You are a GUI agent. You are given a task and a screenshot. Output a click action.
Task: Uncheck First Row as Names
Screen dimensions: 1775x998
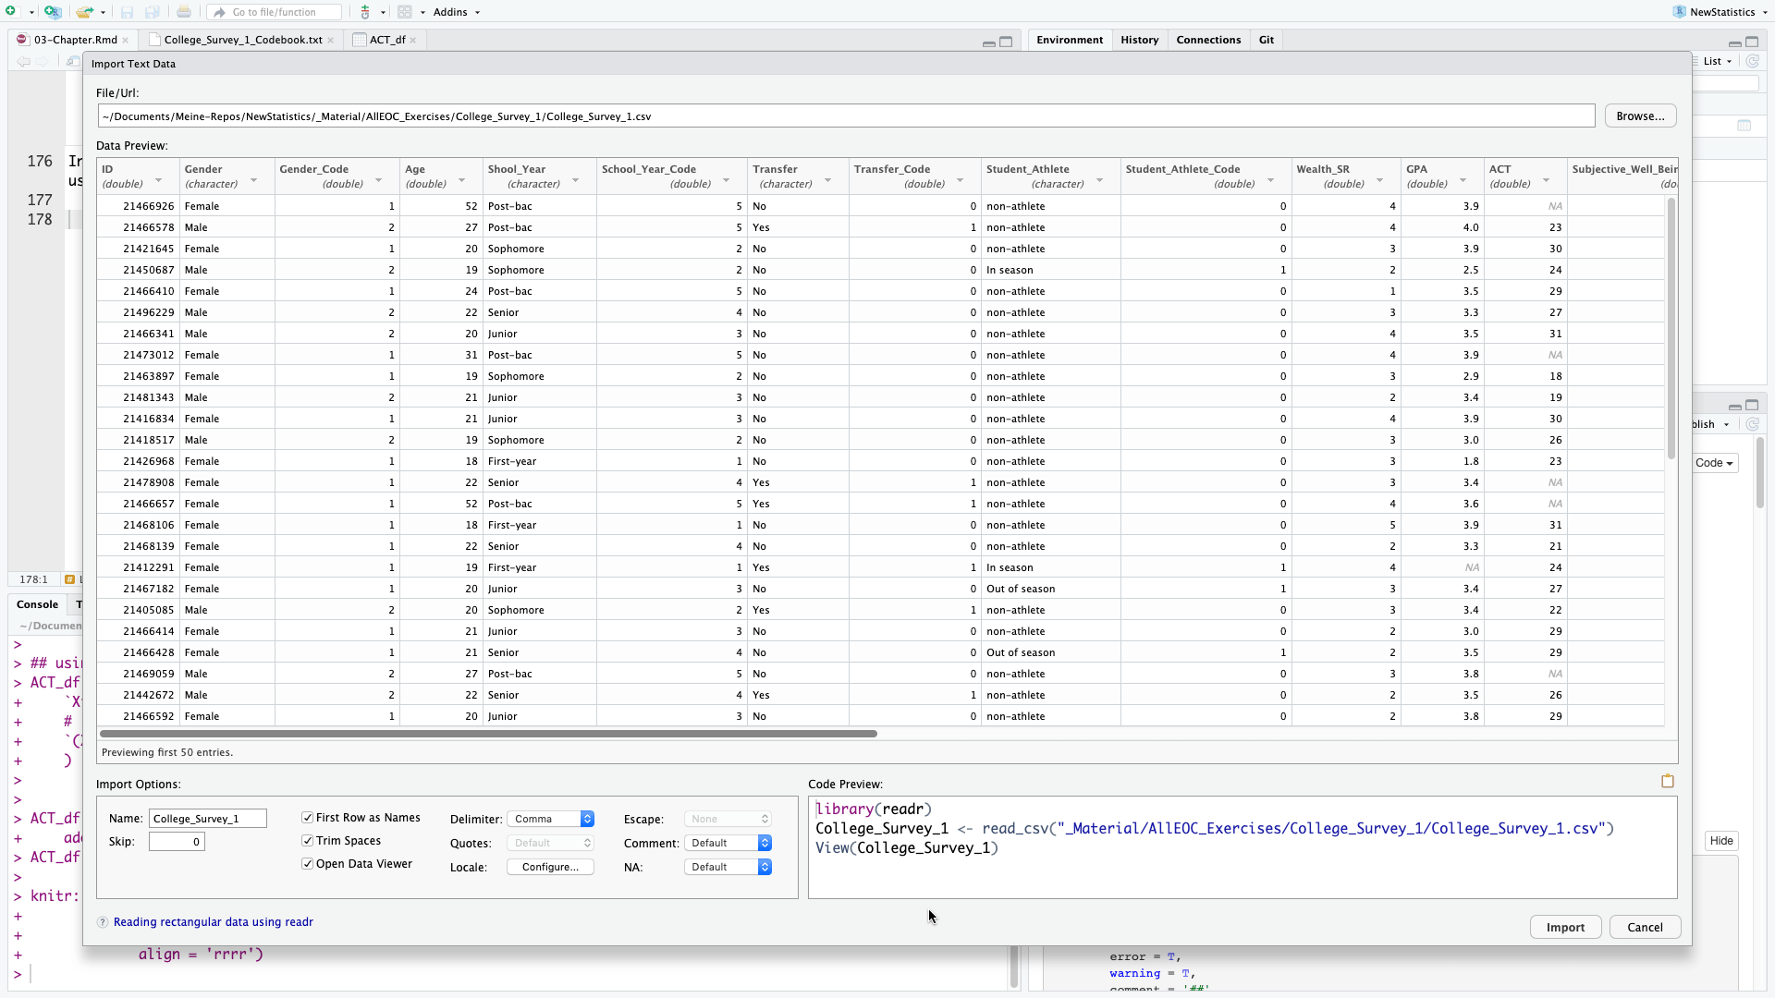(308, 818)
